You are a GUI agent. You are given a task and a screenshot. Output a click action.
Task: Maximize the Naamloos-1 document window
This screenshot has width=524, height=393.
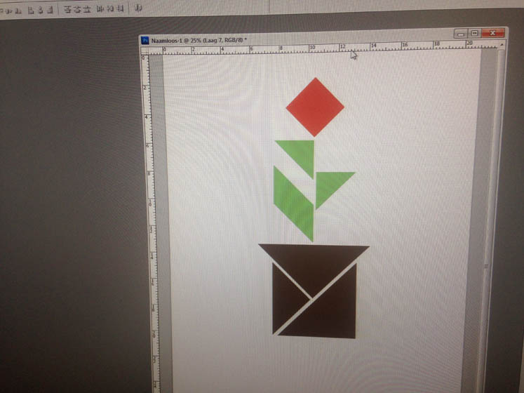pyautogui.click(x=475, y=33)
